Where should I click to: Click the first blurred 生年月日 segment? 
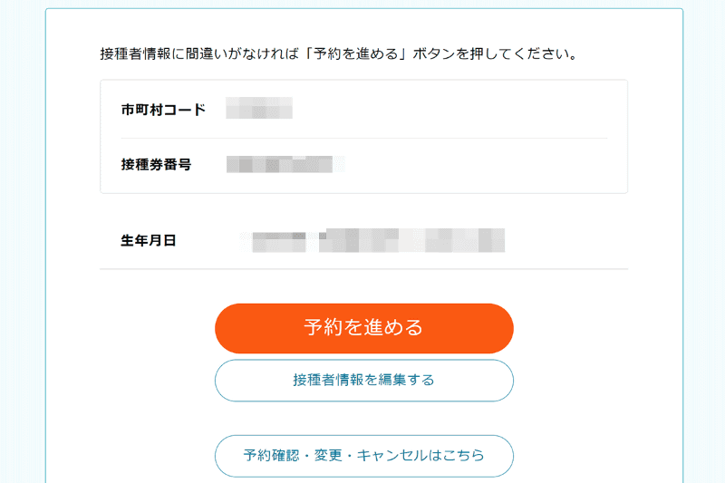pyautogui.click(x=278, y=241)
